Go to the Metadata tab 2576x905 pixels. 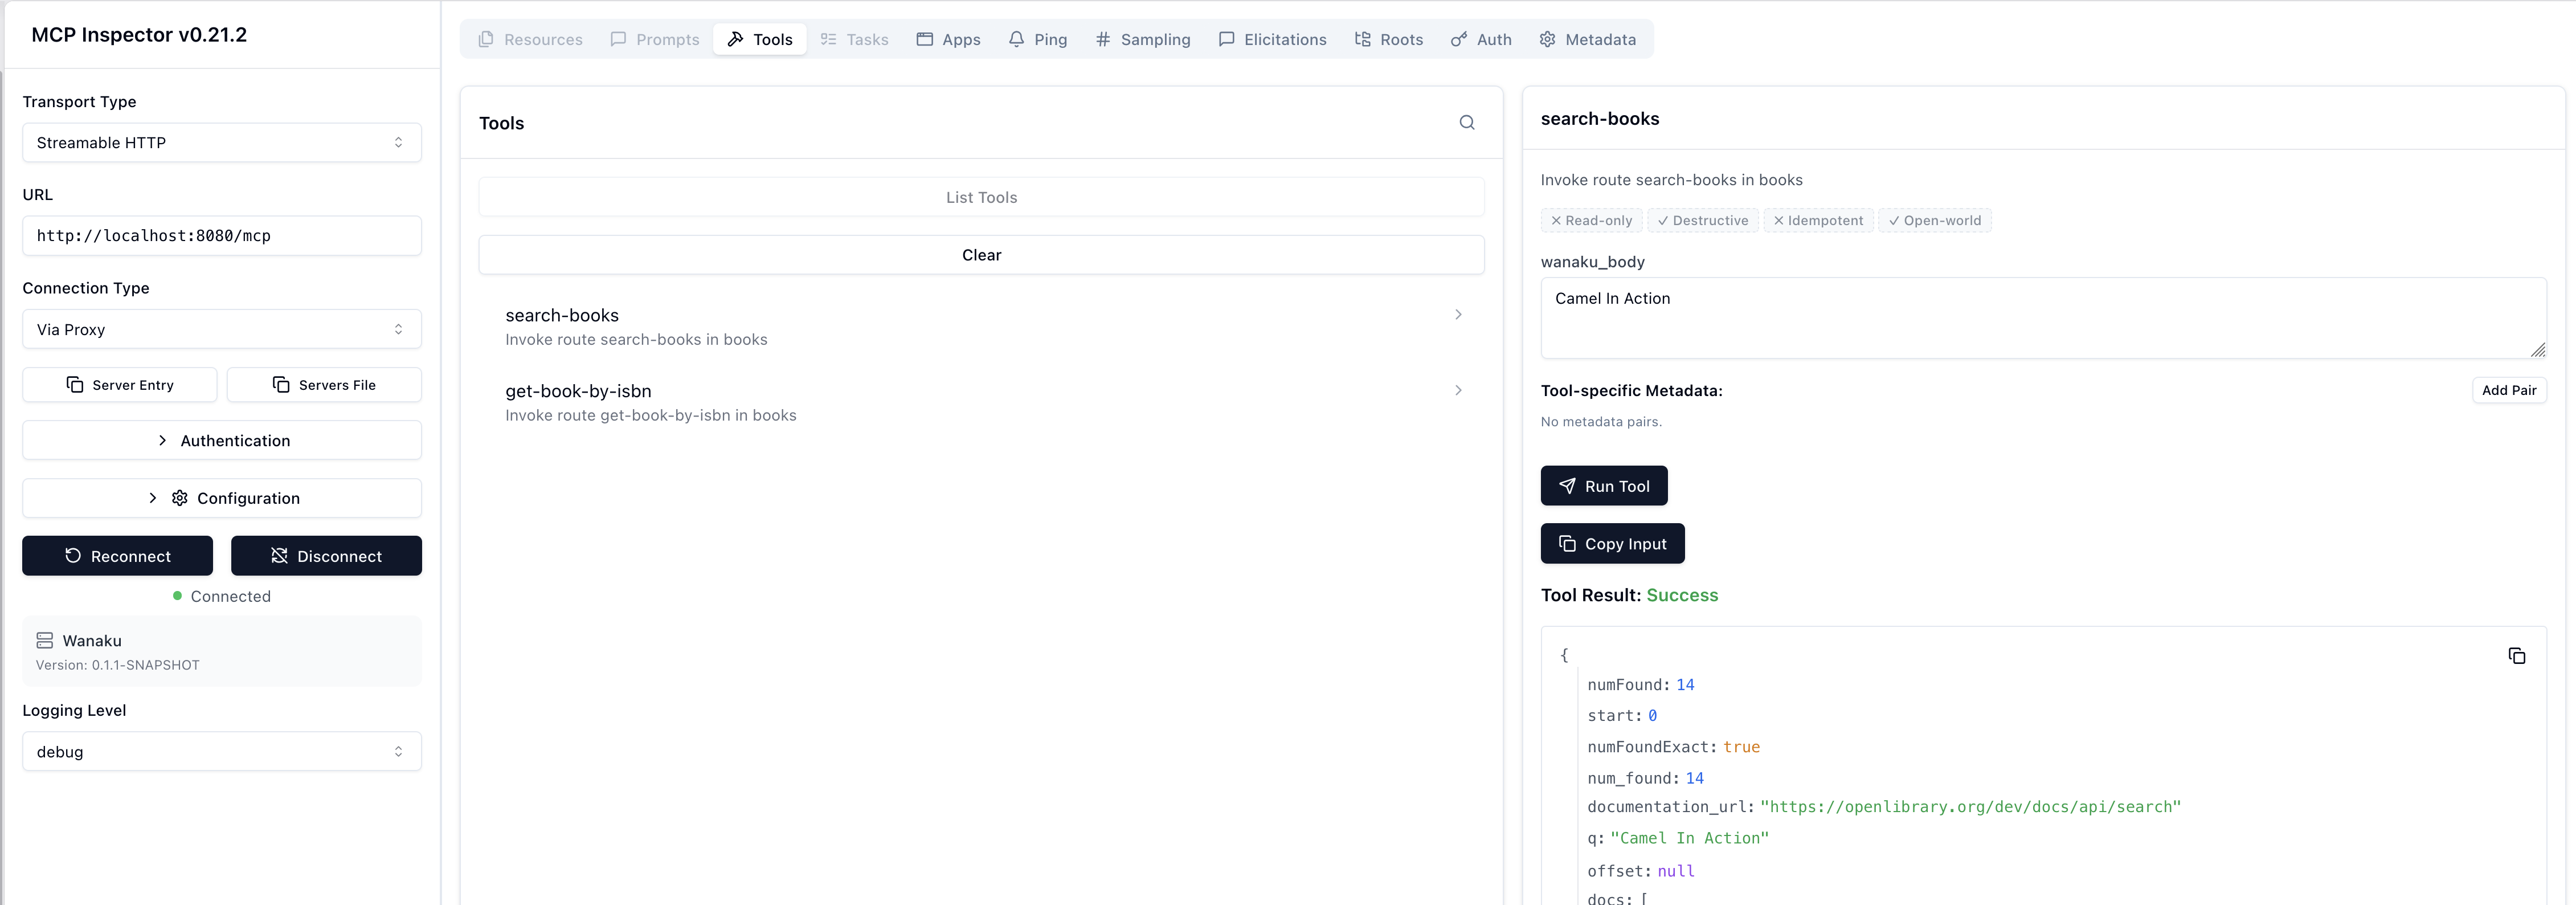(x=1588, y=39)
